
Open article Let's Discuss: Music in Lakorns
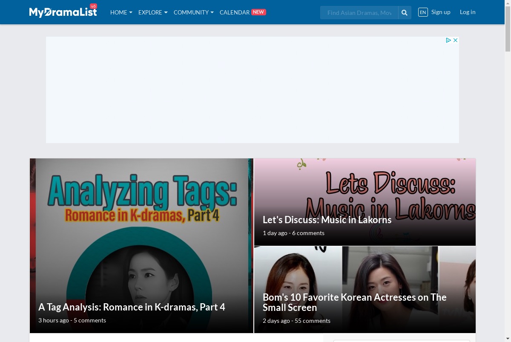coord(327,220)
